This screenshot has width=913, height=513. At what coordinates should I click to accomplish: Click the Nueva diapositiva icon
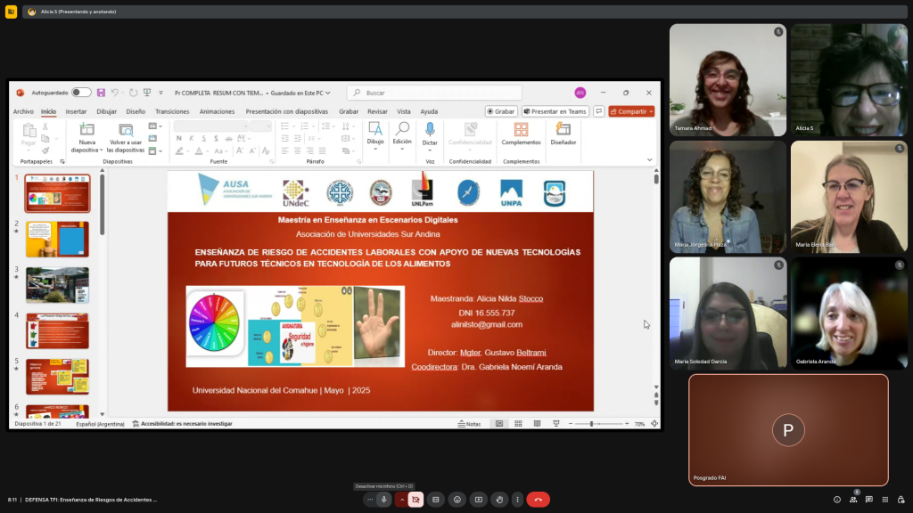pyautogui.click(x=86, y=130)
